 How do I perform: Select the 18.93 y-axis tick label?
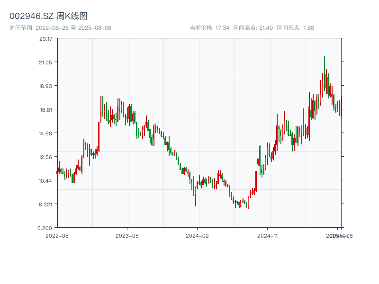[x=45, y=86]
